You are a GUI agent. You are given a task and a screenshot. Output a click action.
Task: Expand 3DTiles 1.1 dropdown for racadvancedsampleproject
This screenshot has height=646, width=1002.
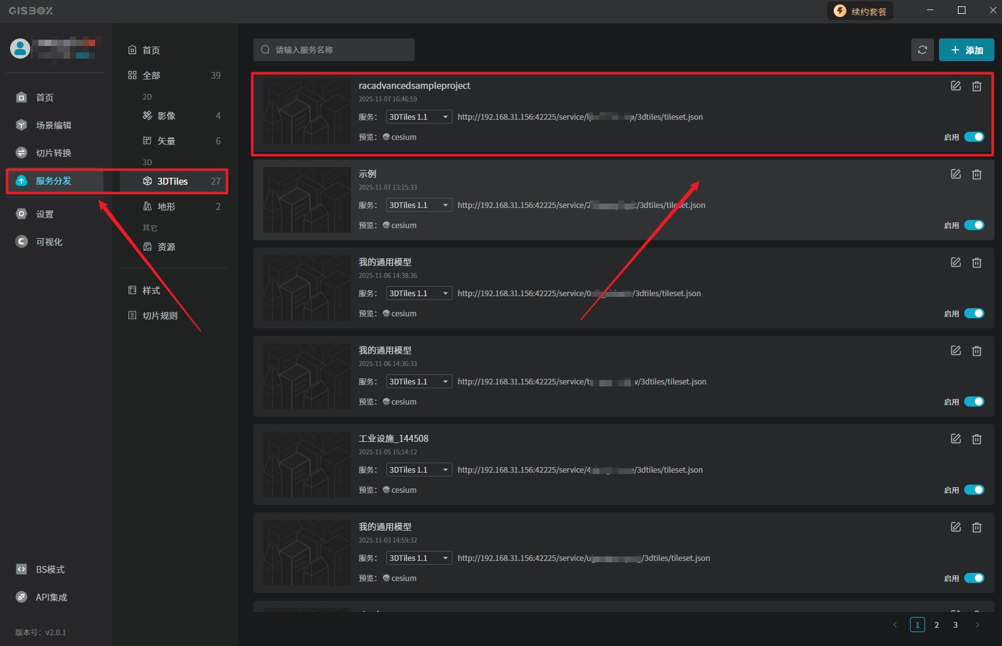[x=418, y=117]
